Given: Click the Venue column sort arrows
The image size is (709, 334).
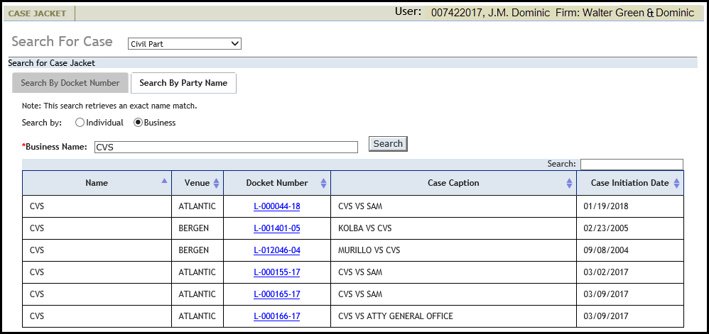Looking at the screenshot, I should click(216, 183).
